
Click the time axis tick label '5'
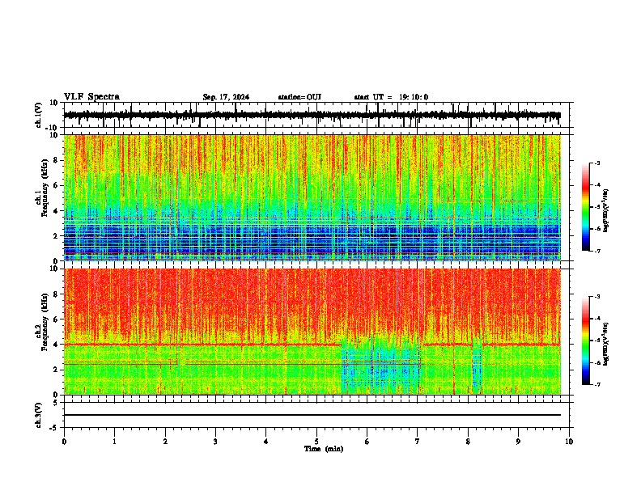click(316, 442)
